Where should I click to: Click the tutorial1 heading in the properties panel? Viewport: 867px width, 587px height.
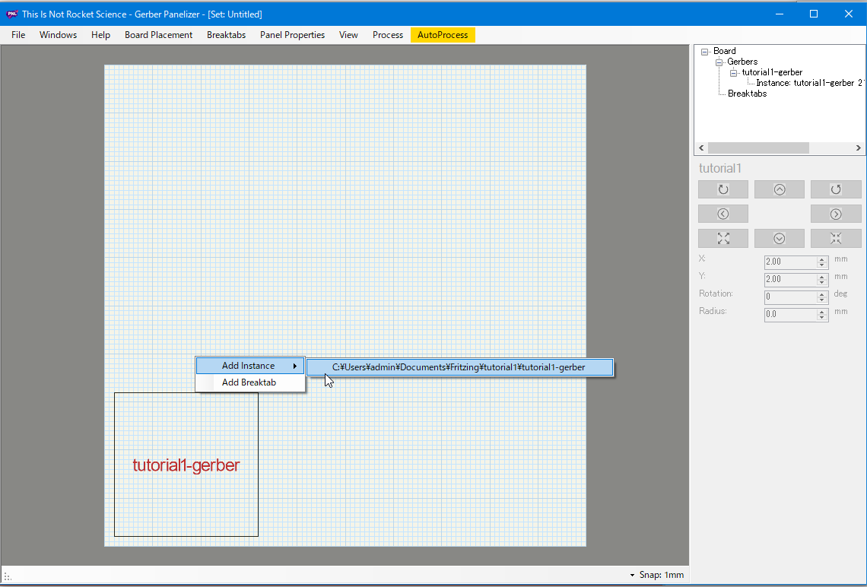point(720,169)
